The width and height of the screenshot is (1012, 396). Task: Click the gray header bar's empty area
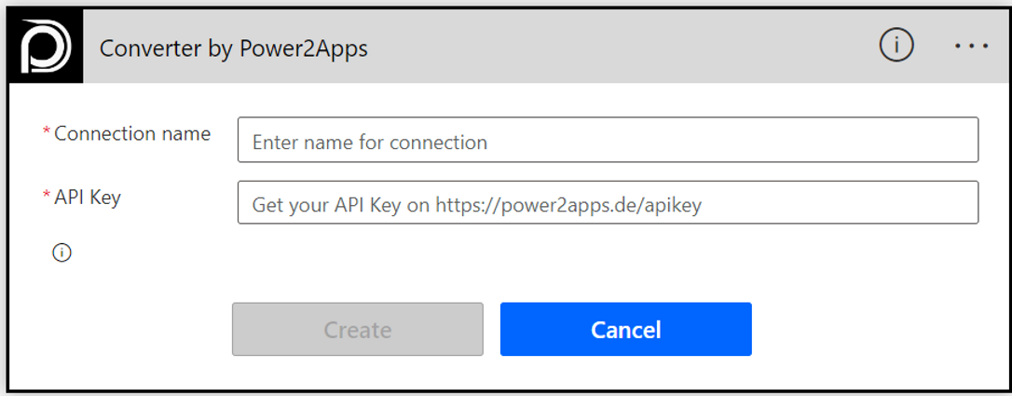coord(615,47)
